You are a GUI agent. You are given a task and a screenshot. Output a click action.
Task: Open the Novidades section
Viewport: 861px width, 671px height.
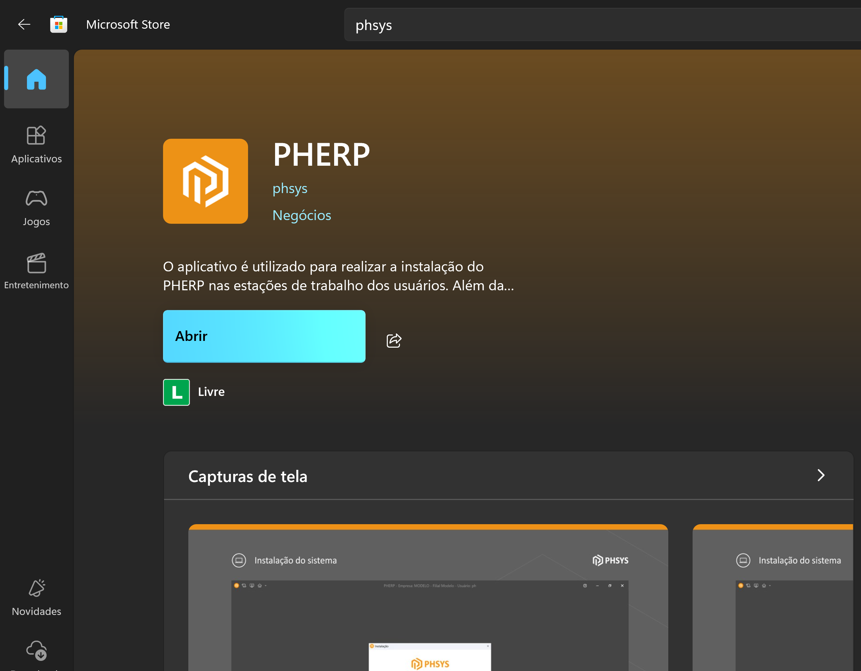click(36, 597)
